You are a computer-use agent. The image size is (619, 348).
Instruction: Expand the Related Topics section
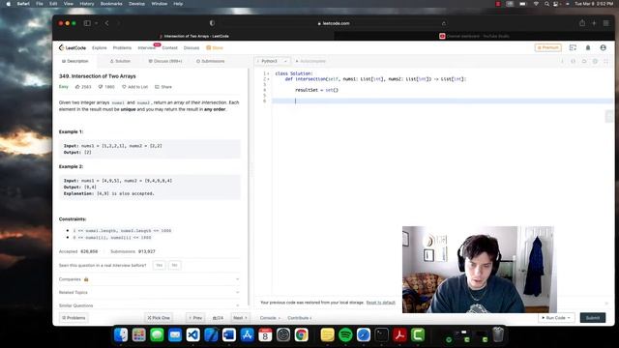coord(149,292)
